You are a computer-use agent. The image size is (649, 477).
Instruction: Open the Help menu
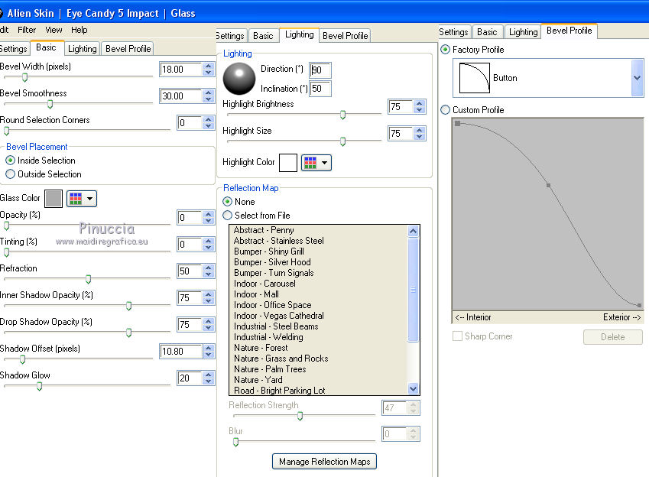pyautogui.click(x=79, y=30)
